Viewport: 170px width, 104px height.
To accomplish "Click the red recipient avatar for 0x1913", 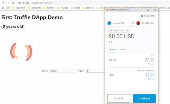I will tap(138, 23).
